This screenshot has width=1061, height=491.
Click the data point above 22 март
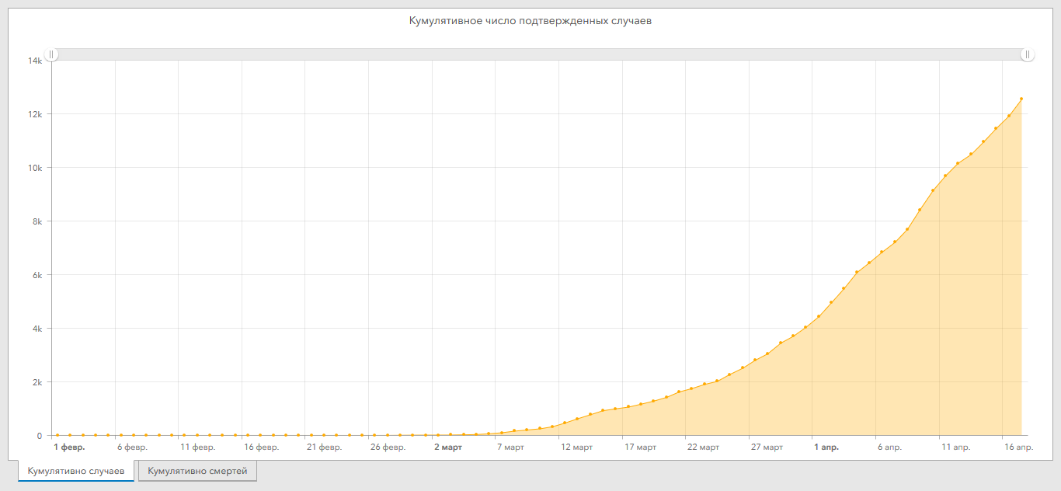691,388
